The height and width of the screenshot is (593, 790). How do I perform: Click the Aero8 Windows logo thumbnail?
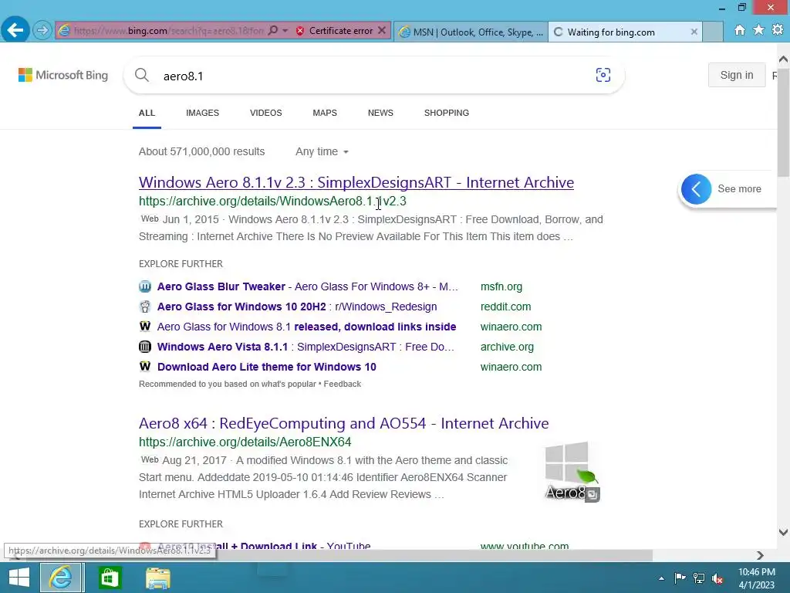pyautogui.click(x=572, y=472)
